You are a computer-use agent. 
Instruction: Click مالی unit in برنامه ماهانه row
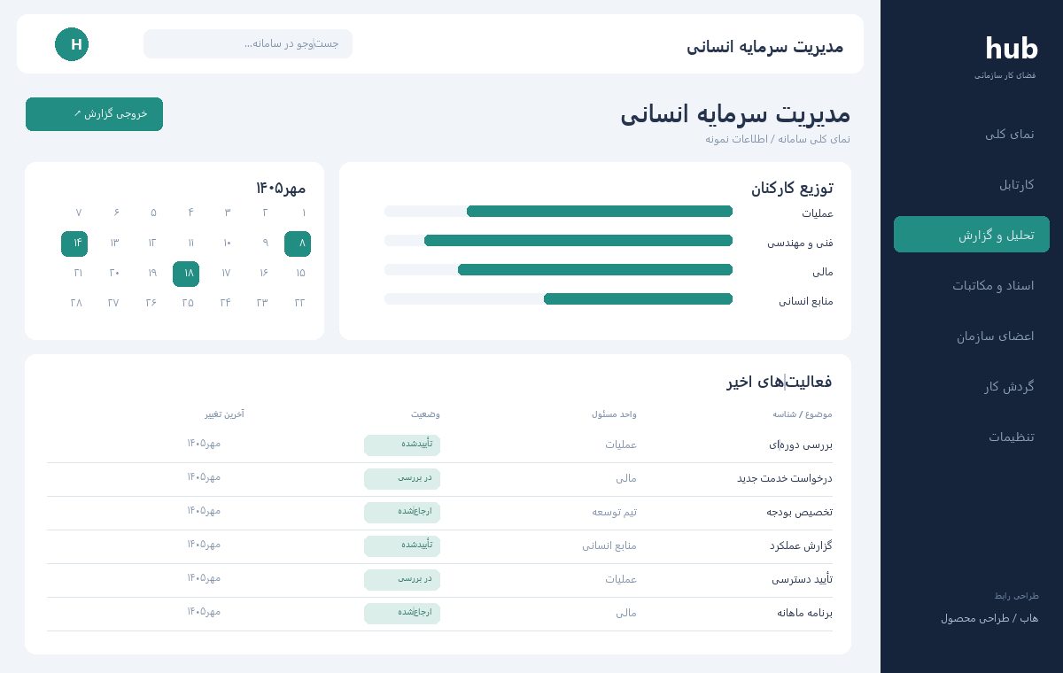[x=626, y=613]
